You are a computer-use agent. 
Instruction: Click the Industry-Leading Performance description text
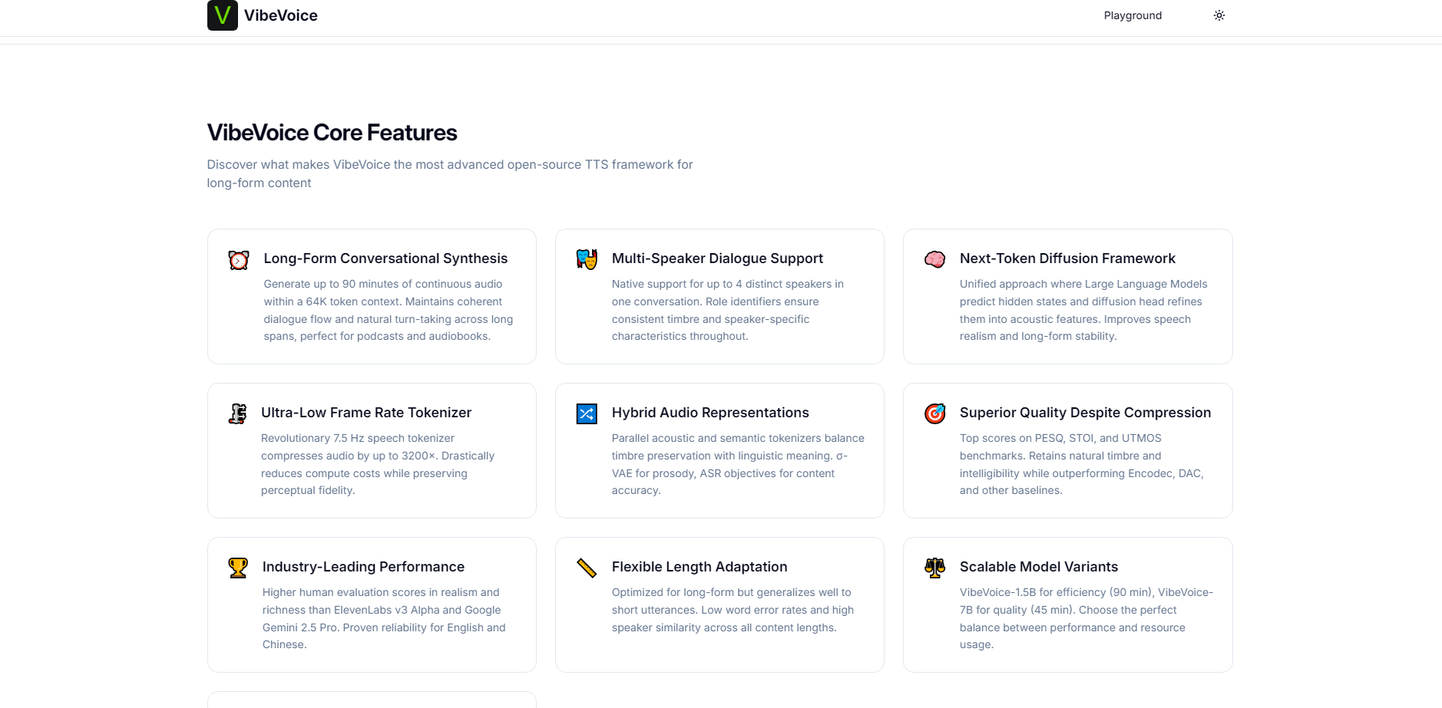click(x=383, y=618)
